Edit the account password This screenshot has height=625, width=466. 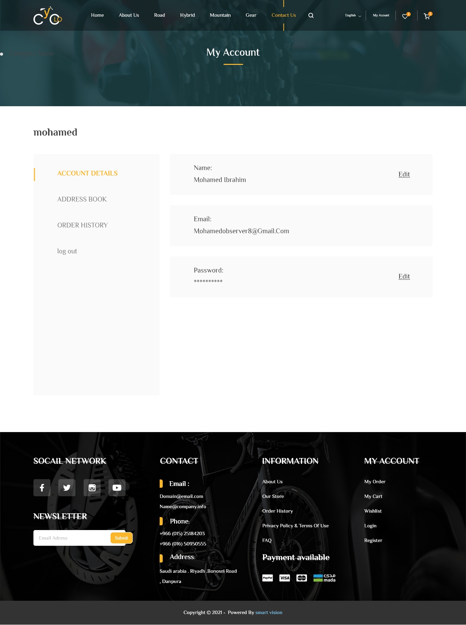click(x=404, y=276)
